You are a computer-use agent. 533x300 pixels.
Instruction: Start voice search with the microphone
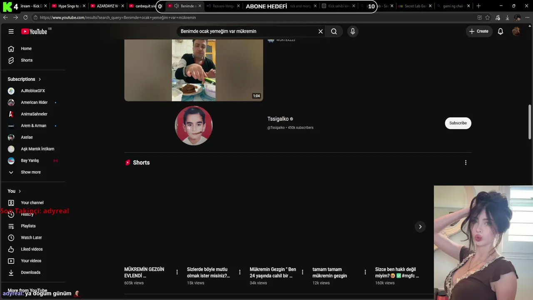(353, 31)
